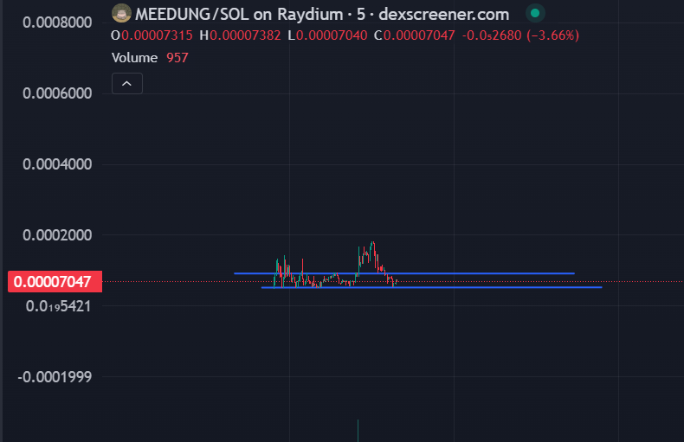Image resolution: width=684 pixels, height=442 pixels.
Task: Click the 0.0002000 price axis label
Action: pos(57,235)
